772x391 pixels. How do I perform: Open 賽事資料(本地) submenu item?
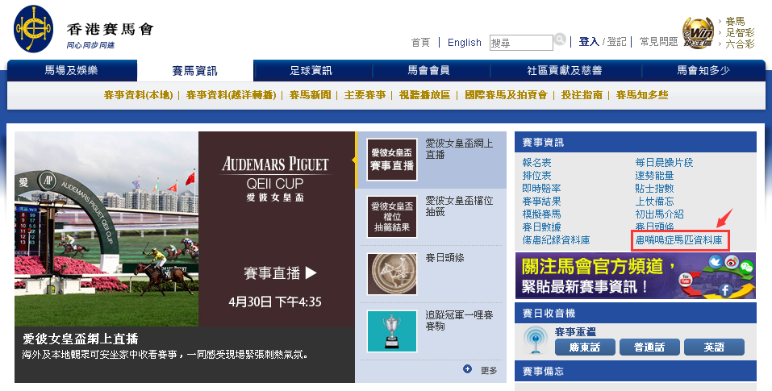tap(139, 95)
